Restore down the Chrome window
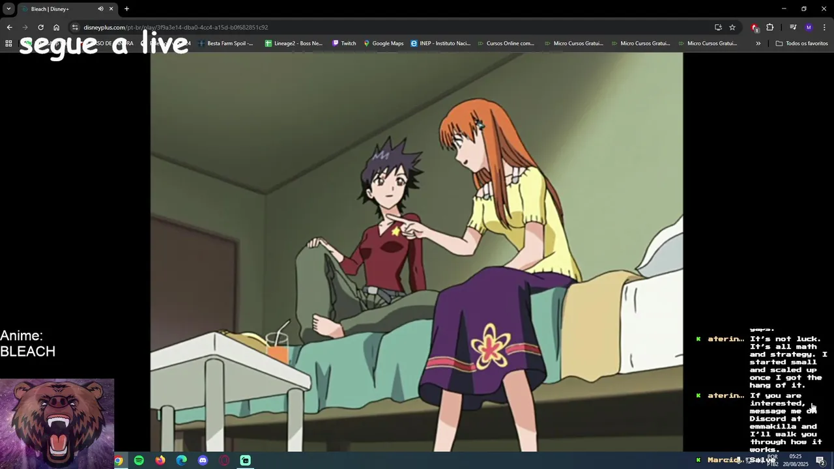This screenshot has width=834, height=469. coord(803,8)
